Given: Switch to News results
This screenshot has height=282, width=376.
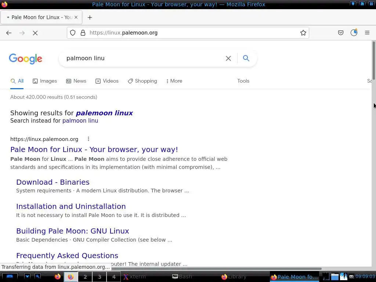Looking at the screenshot, I should tap(76, 81).
